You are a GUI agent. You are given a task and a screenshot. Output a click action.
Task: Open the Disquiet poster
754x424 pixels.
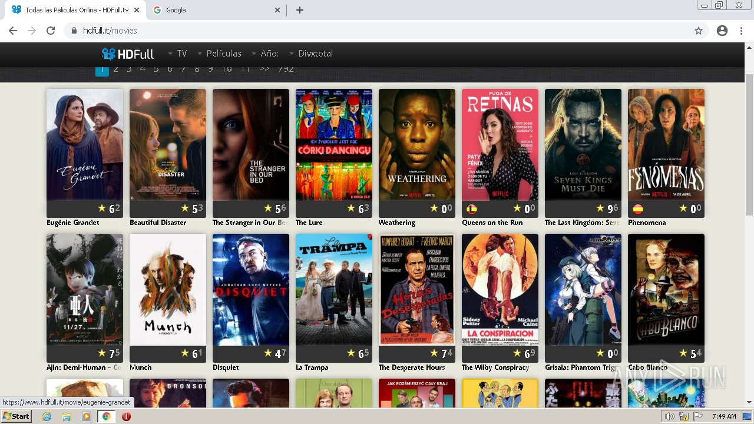tap(251, 290)
